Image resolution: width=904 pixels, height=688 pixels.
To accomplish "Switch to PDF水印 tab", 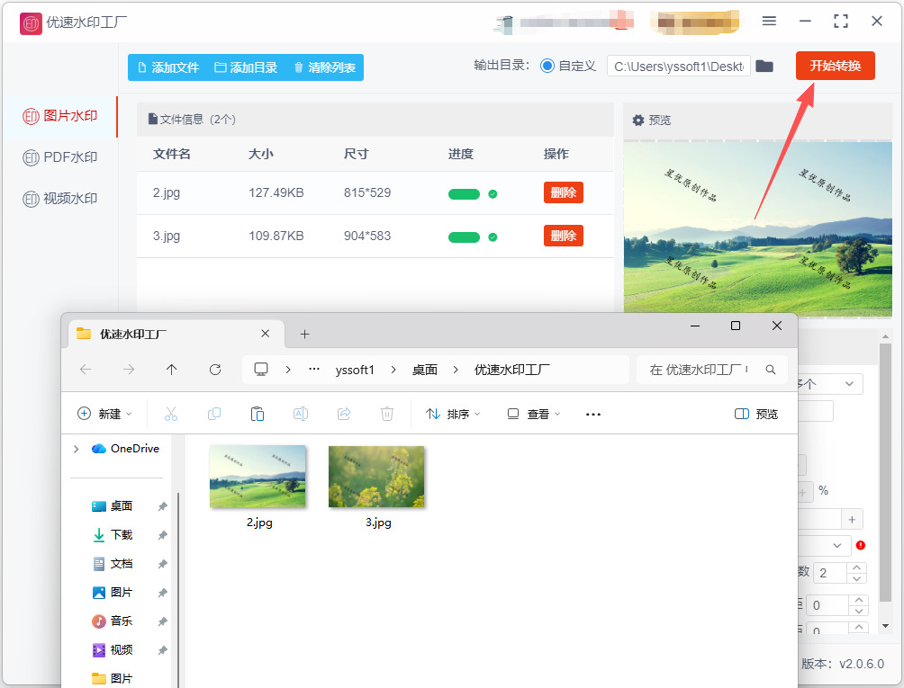I will coord(60,157).
